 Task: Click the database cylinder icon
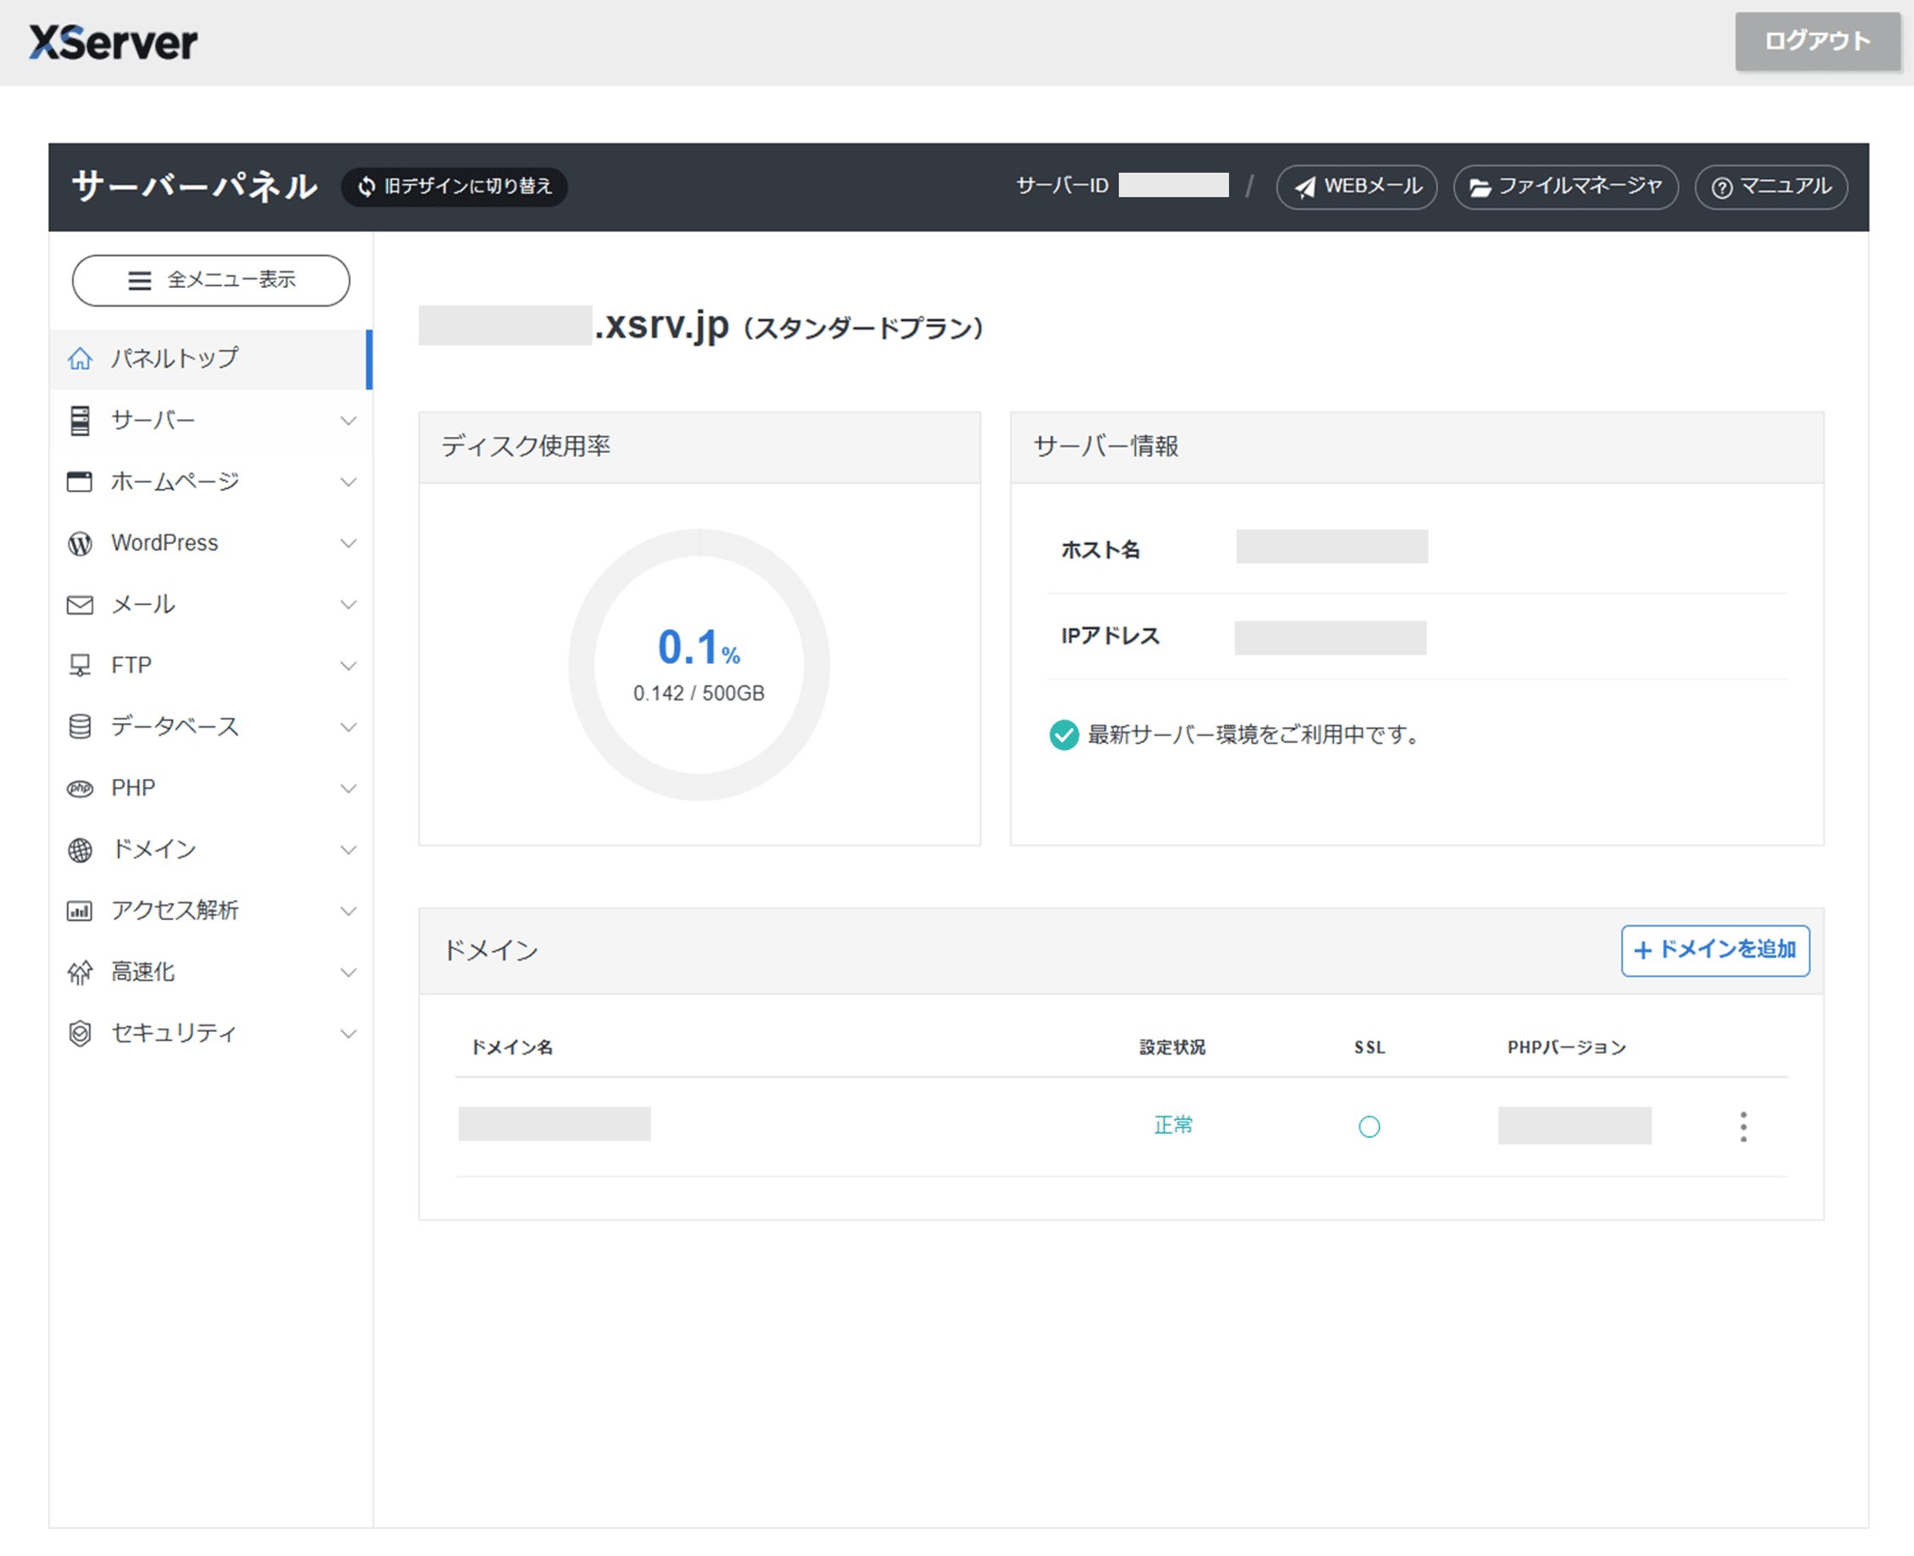tap(80, 727)
